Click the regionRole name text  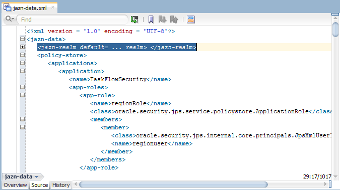point(129,103)
